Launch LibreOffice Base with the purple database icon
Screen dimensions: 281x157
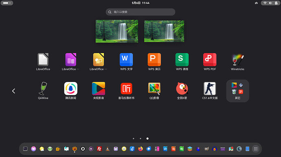pos(71,62)
